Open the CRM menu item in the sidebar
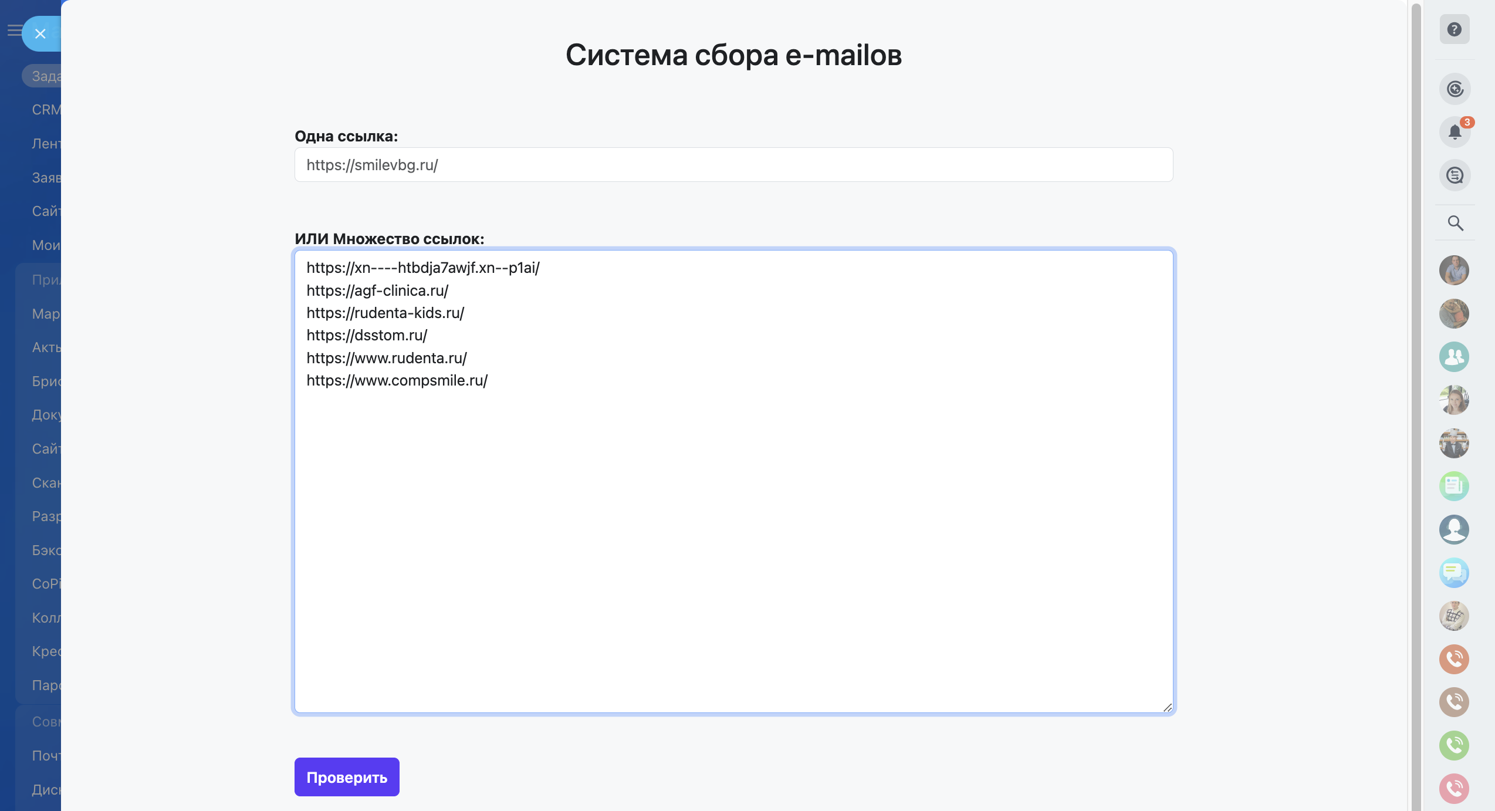Image resolution: width=1495 pixels, height=811 pixels. 46,110
